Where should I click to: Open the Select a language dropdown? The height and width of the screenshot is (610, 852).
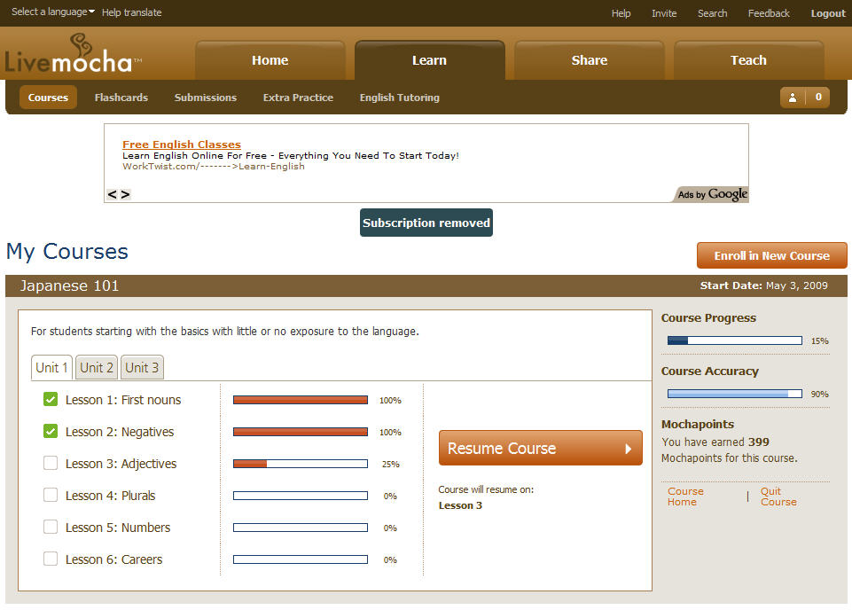(52, 12)
